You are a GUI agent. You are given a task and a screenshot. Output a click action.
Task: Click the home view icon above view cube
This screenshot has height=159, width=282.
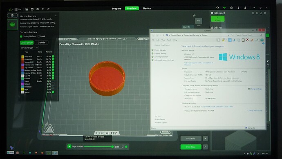194,16
